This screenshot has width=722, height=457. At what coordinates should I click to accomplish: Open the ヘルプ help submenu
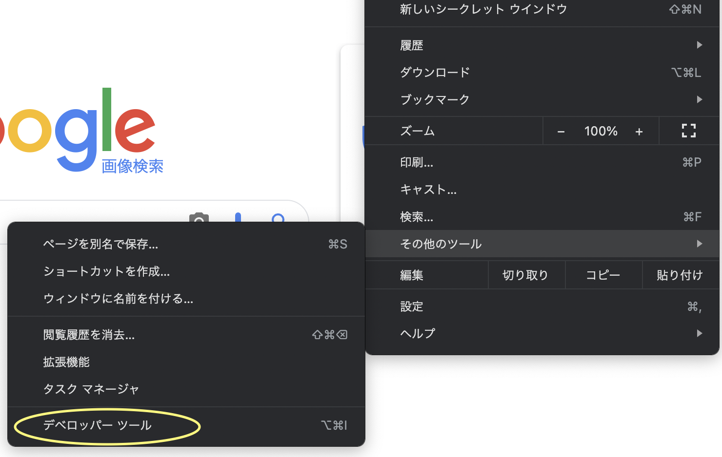click(x=542, y=333)
